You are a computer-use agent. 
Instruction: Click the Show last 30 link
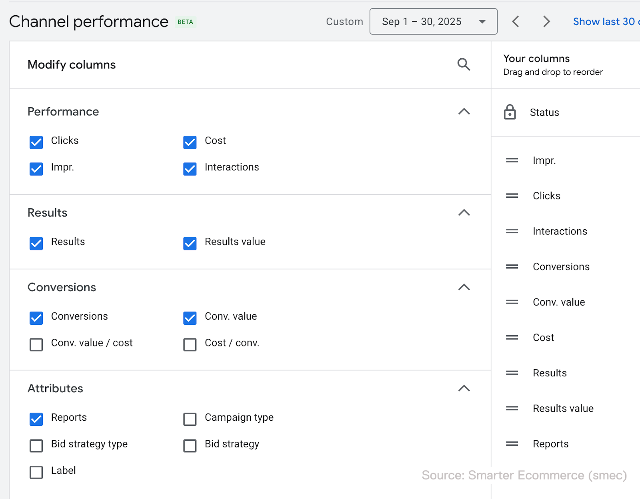click(605, 22)
